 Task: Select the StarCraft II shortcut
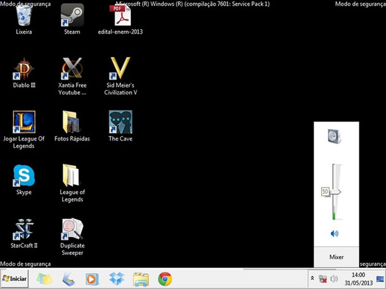click(24, 233)
